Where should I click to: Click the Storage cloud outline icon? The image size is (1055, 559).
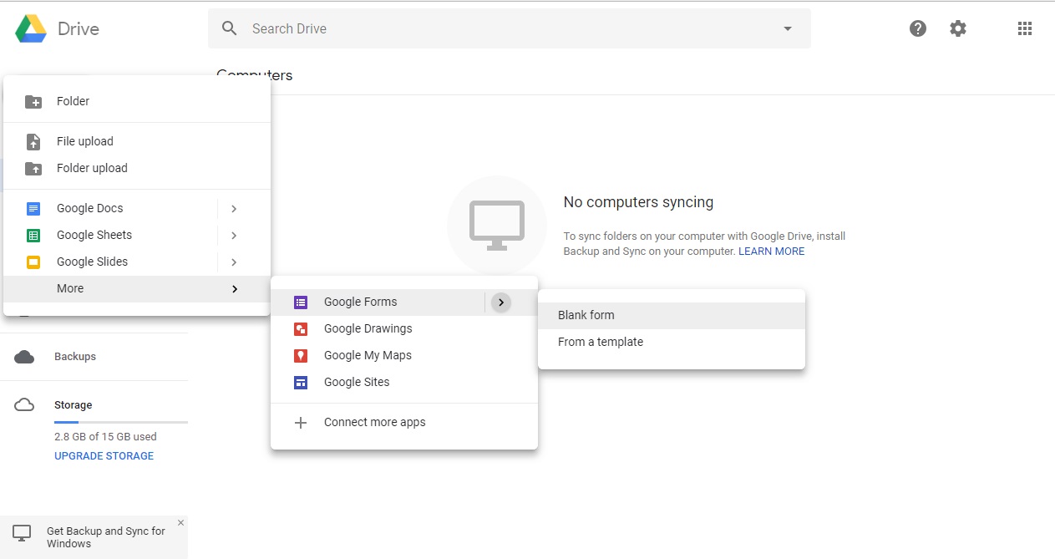point(25,405)
